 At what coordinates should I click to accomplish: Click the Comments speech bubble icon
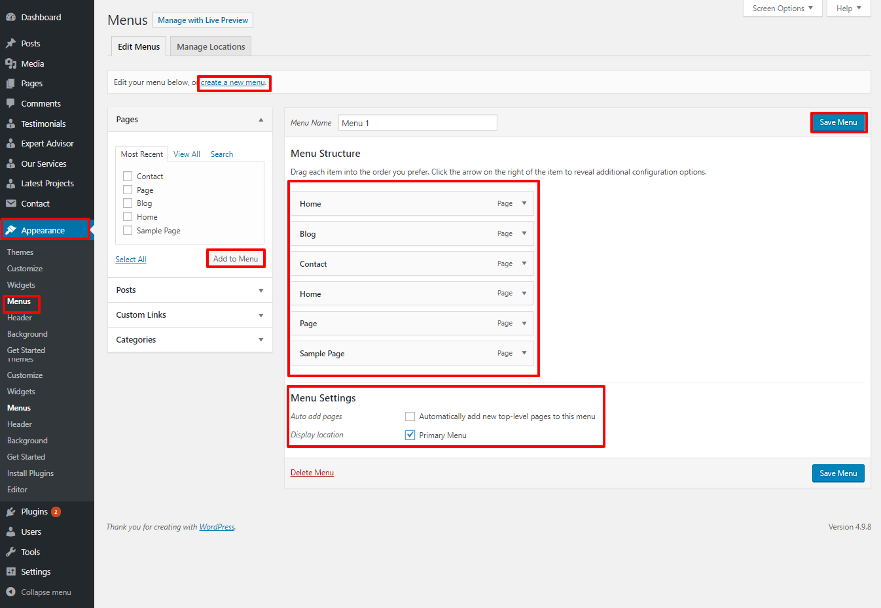tap(10, 104)
